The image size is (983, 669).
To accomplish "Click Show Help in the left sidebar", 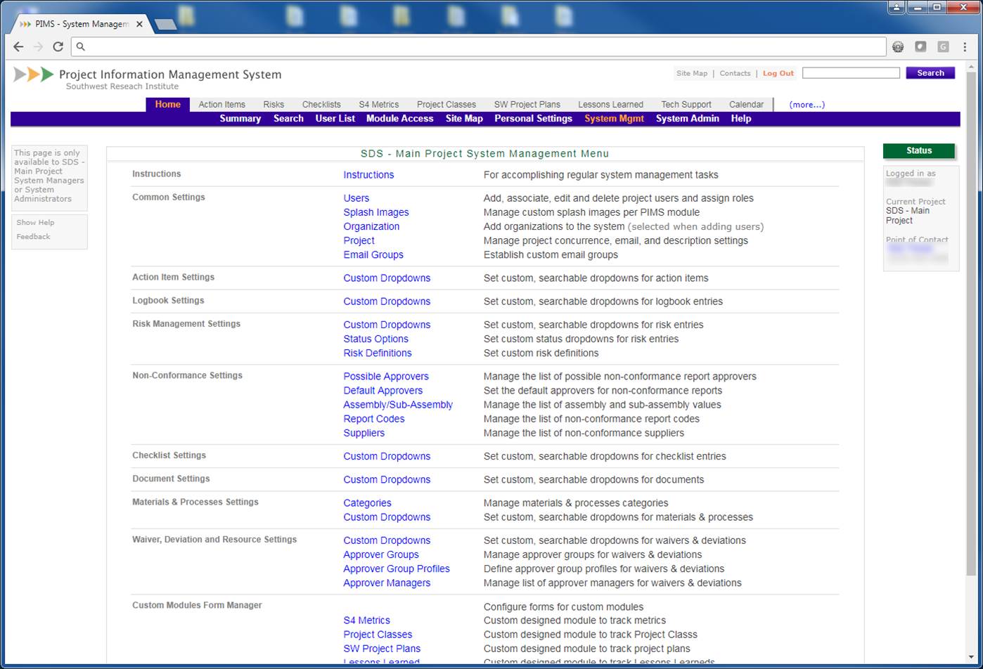I will (35, 223).
